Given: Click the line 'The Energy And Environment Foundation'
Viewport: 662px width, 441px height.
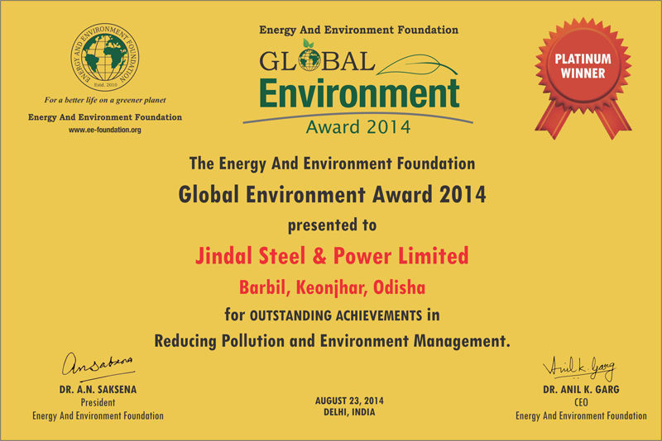Looking at the screenshot, I should click(333, 164).
